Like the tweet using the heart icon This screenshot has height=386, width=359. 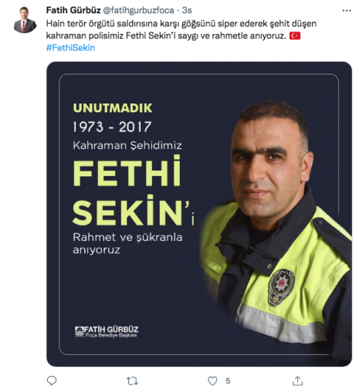coord(212,381)
